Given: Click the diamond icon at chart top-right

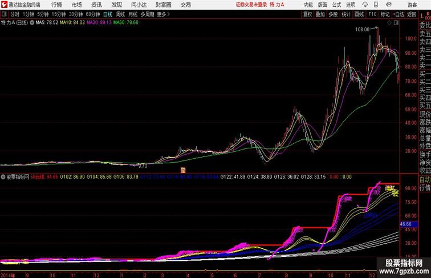Looking at the screenshot, I should coord(389,23).
